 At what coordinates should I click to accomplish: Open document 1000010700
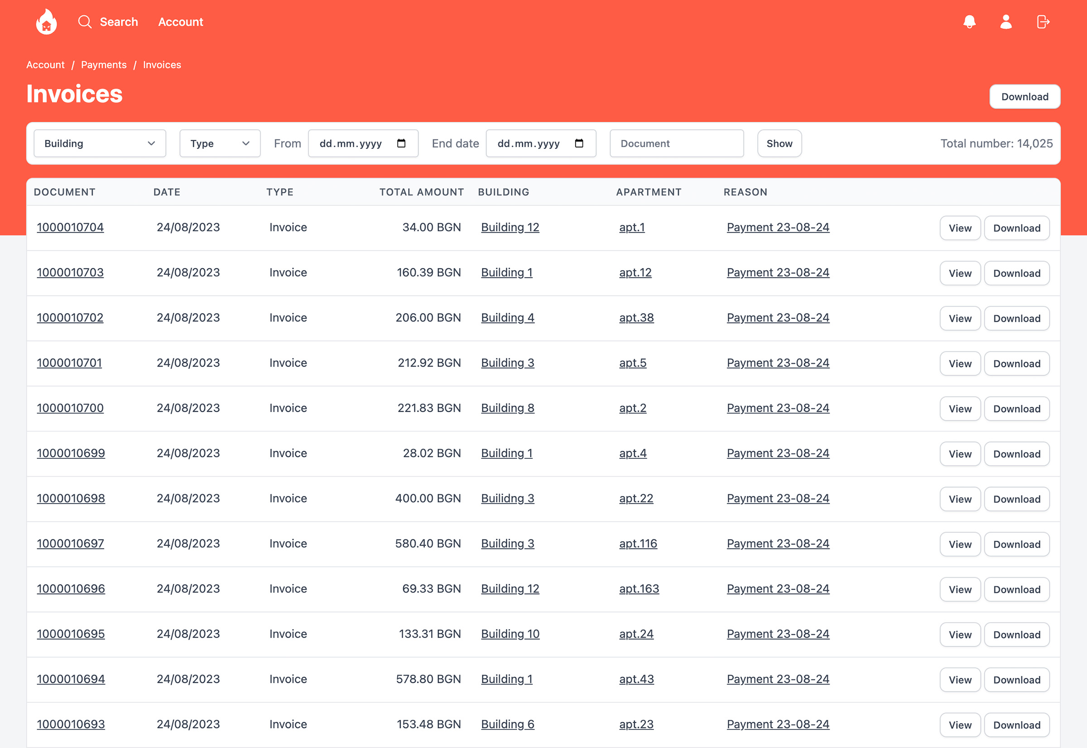70,408
